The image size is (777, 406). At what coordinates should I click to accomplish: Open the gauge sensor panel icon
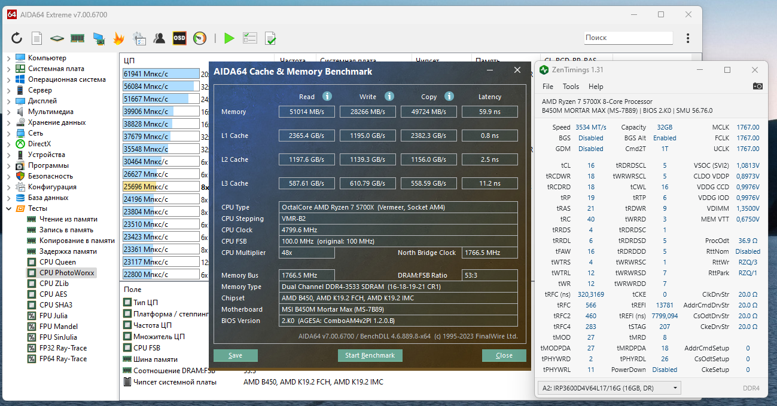pos(200,38)
